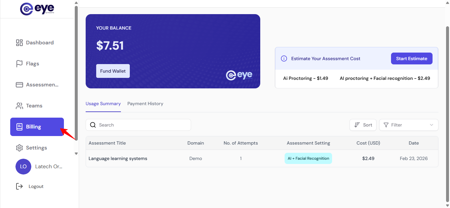The image size is (450, 208).
Task: Click the Filter funnel icon
Action: [x=386, y=125]
